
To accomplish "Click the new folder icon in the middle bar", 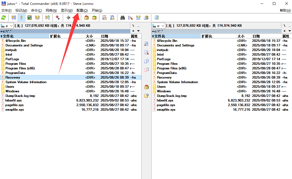I will [146, 95].
